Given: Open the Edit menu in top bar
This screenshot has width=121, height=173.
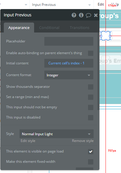Looking at the screenshot, I should click(101, 4).
